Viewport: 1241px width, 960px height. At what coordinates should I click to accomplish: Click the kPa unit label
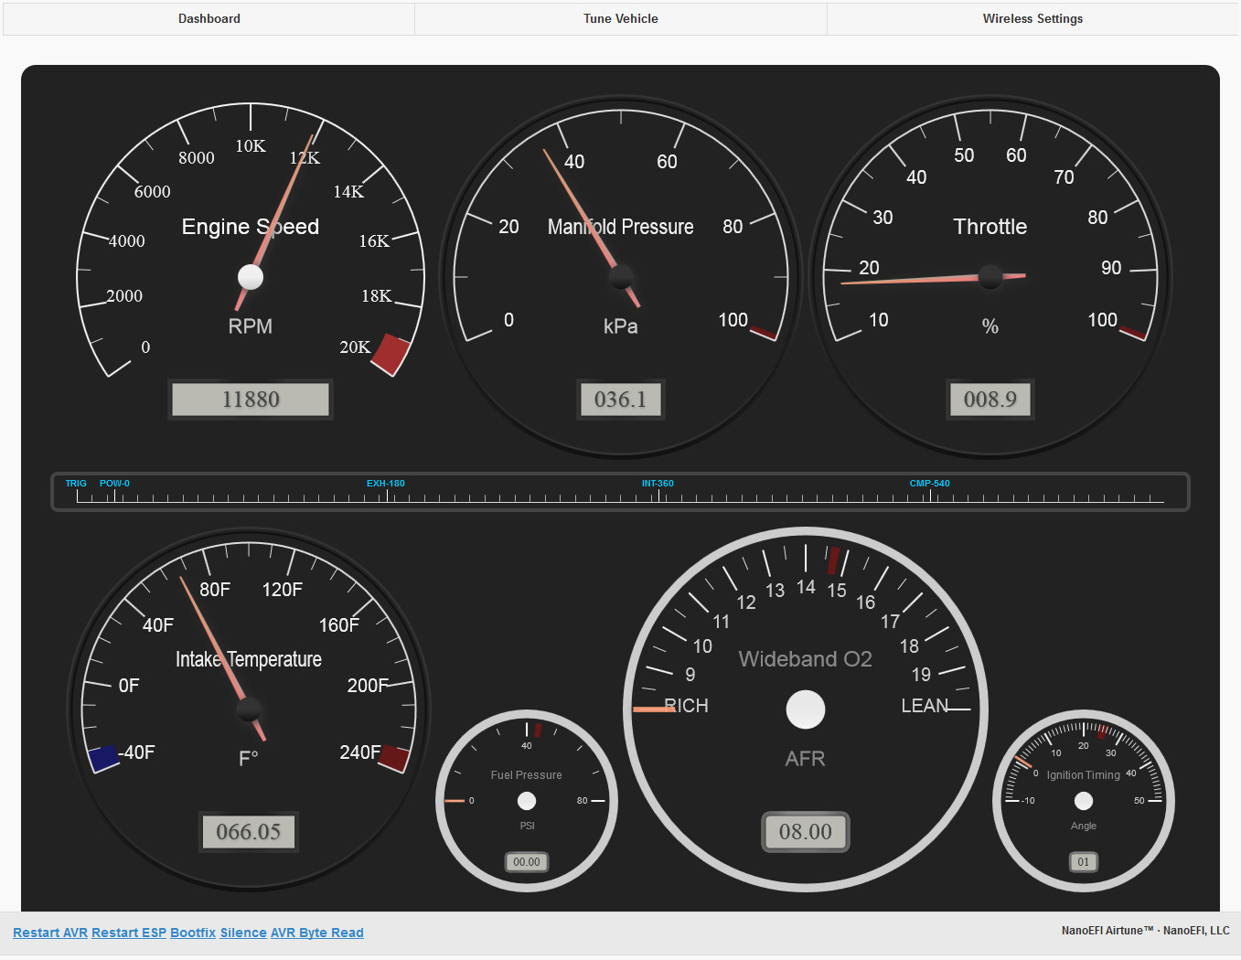coord(621,326)
